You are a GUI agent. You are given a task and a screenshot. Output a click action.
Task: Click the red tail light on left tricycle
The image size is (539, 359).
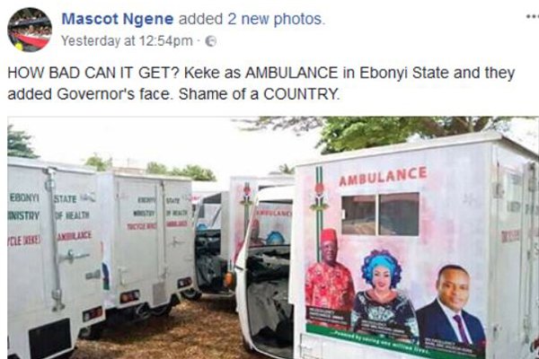93,313
